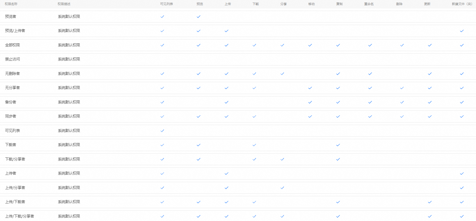Click the 分享 checkmark for 上传/下载/分享者
Screen dimensions: 476x221
point(282,216)
